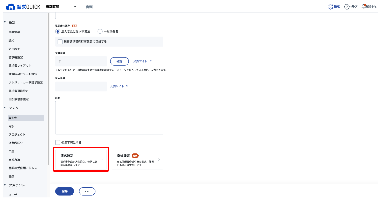The width and height of the screenshot is (378, 199).
Task: Collapse the マスタ section in sidebar
Action: point(5,108)
